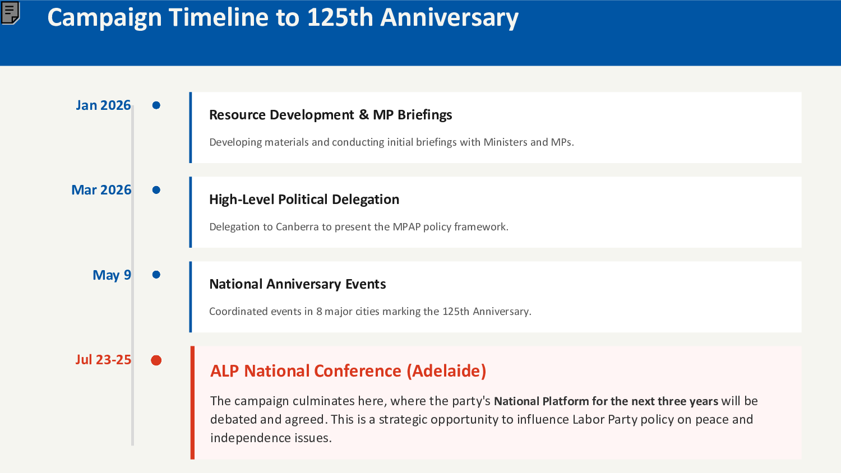This screenshot has height=473, width=841.
Task: Click the Mar 2026 date label
Action: pyautogui.click(x=101, y=190)
